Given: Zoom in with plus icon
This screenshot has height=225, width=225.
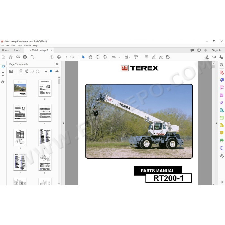Looking at the screenshot, I should coord(105,57).
